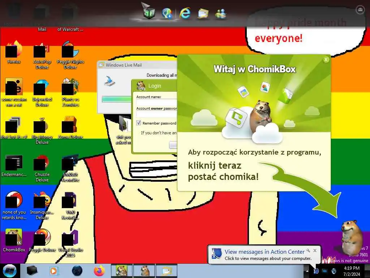
Task: Click the Account name input field
Action: [157, 102]
